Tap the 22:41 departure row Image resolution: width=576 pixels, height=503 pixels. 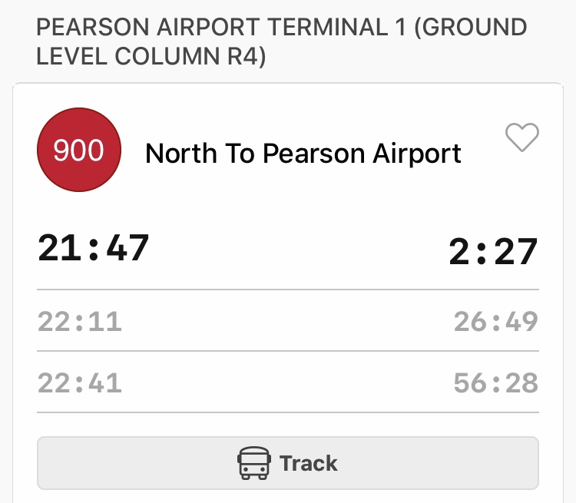click(288, 382)
